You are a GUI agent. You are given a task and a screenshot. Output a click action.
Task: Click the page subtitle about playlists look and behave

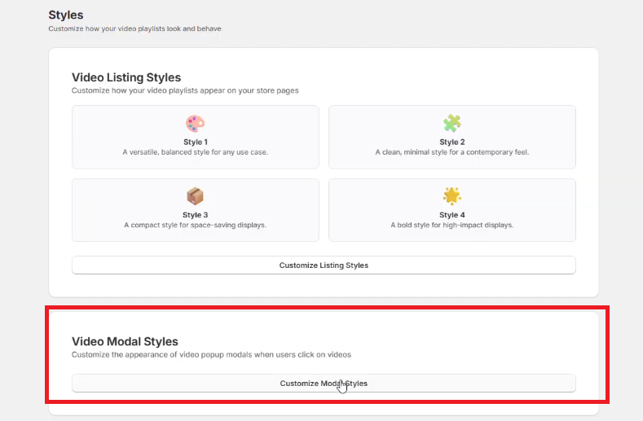pyautogui.click(x=134, y=29)
